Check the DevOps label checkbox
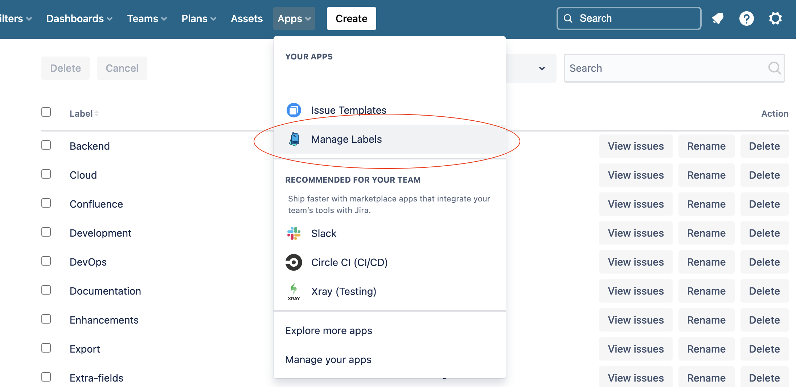Viewport: 796px width, 387px height. (x=46, y=261)
